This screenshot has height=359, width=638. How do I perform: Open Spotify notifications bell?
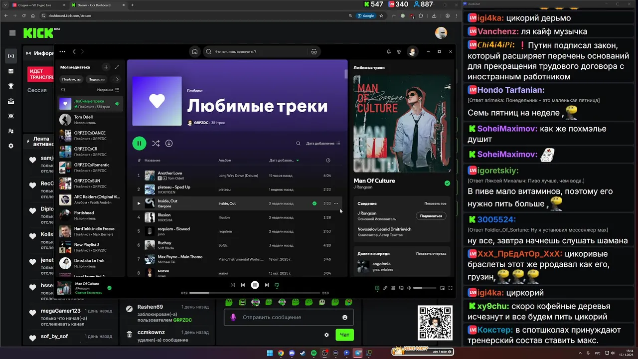point(389,51)
